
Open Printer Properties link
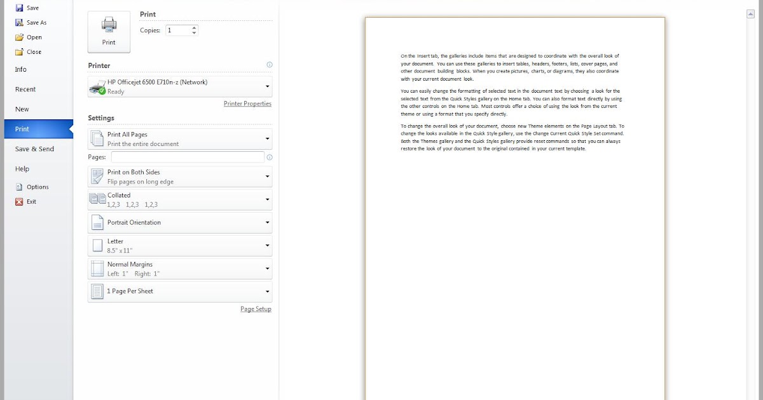pyautogui.click(x=247, y=103)
